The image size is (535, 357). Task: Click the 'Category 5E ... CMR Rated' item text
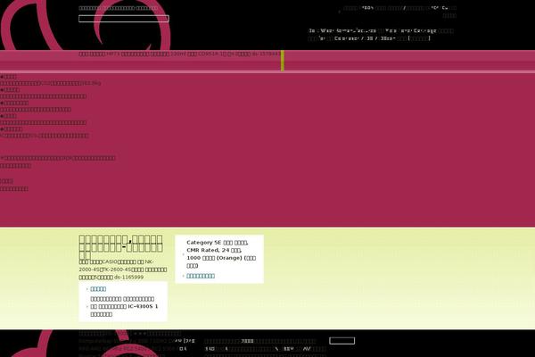point(221,253)
